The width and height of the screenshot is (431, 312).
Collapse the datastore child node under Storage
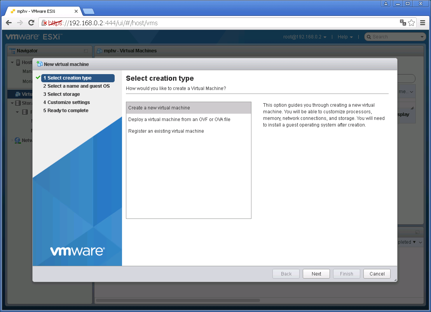17,112
